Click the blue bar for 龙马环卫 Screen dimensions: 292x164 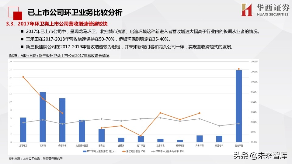coord(23,130)
